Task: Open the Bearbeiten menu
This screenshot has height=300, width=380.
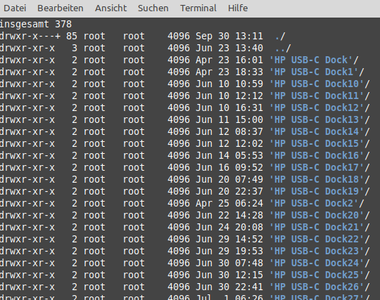Action: 61,8
